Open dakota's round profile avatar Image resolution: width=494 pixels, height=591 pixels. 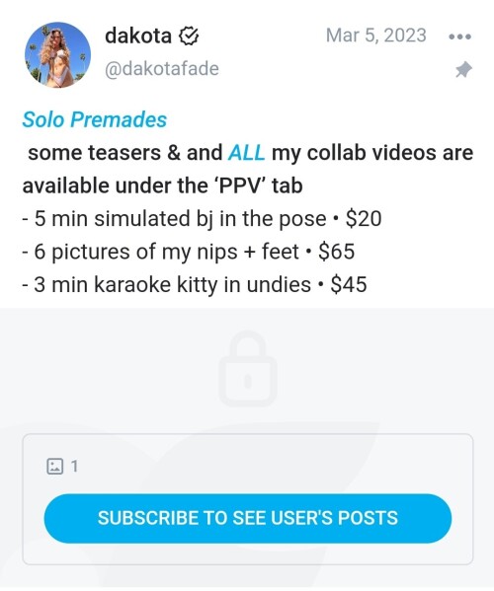(x=57, y=55)
